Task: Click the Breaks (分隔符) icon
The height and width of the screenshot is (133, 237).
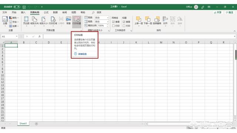Action: [x=61, y=19]
